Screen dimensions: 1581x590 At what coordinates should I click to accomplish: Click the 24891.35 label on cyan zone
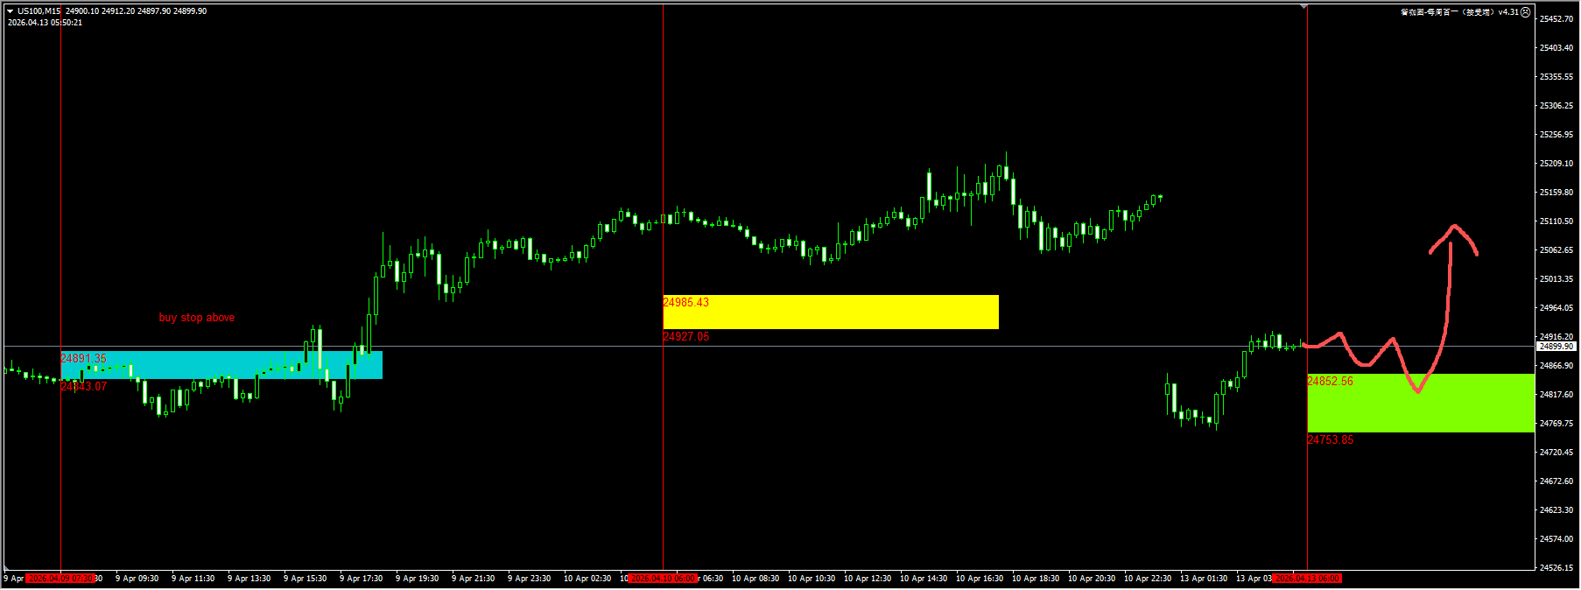tap(83, 359)
